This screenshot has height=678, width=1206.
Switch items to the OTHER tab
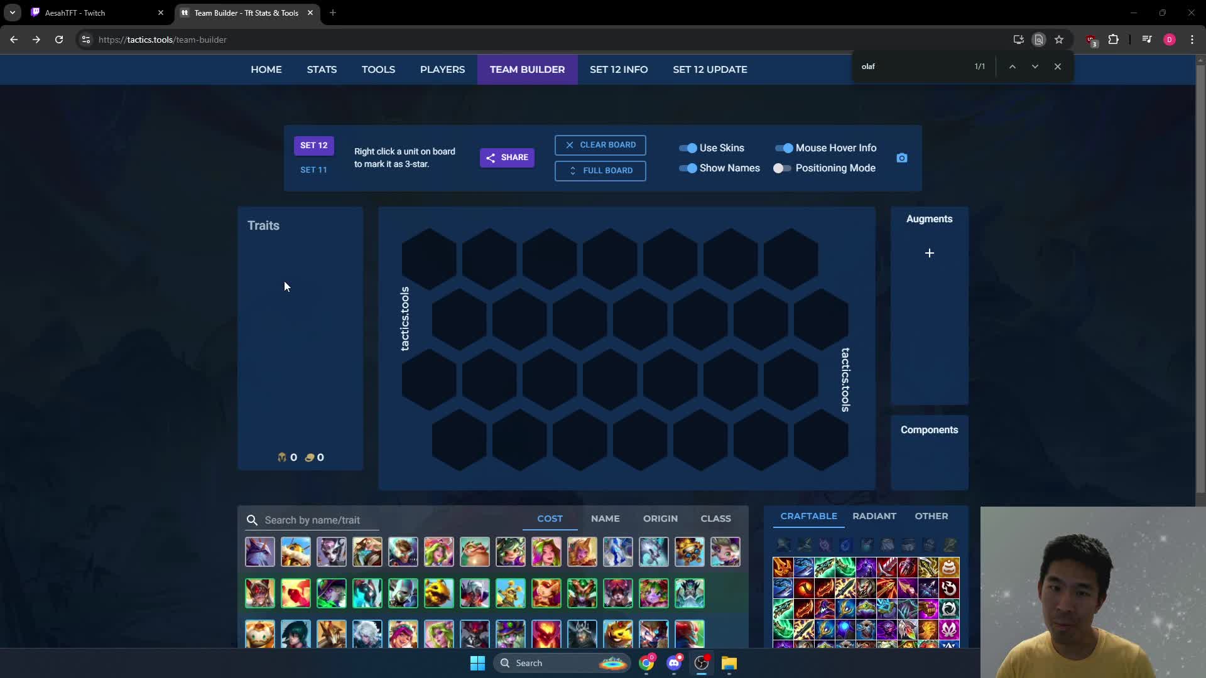click(x=932, y=516)
